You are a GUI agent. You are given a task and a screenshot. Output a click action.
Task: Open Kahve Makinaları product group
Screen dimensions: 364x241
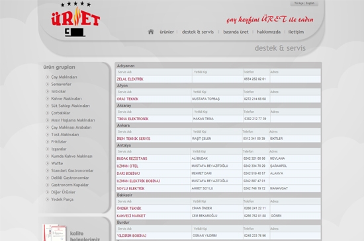coord(66,98)
